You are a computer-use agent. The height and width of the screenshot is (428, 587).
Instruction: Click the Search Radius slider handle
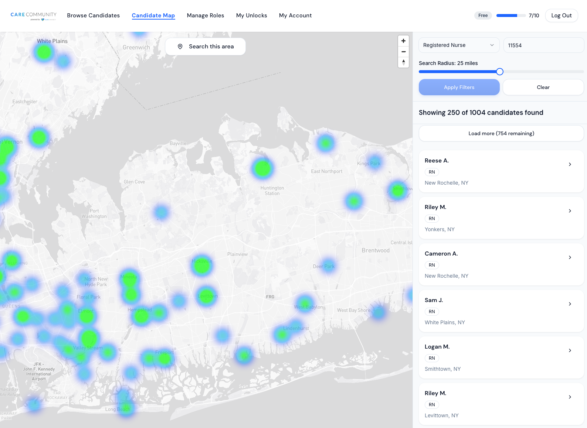(499, 72)
